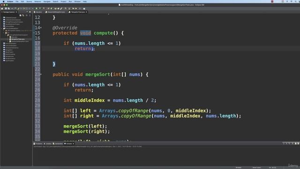Open the Problems tab
300x169 pixels.
pos(38,144)
